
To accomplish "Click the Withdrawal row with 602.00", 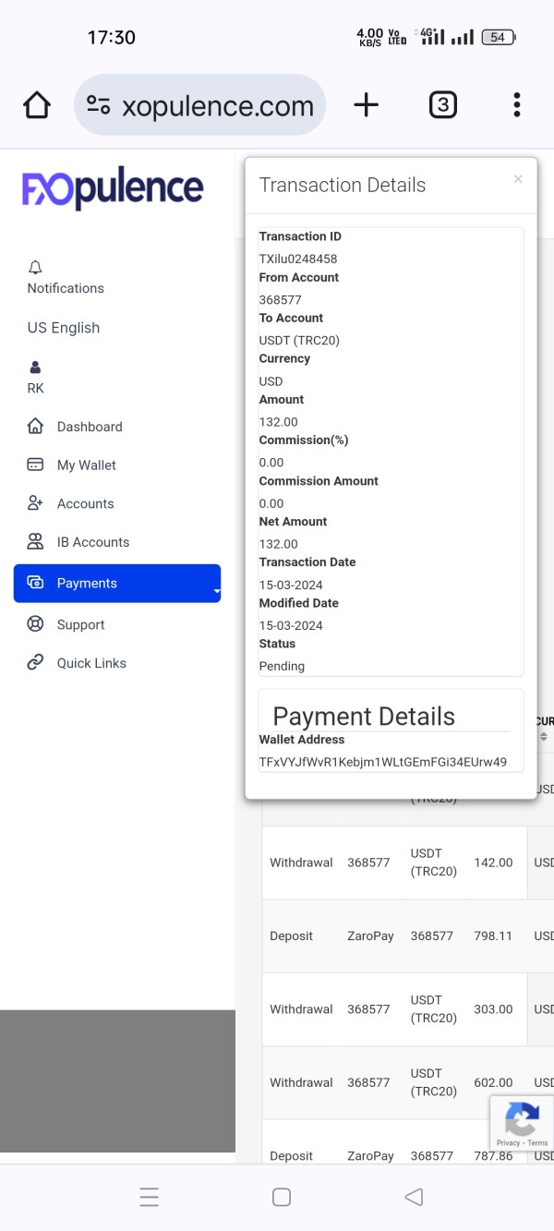I will 408,1082.
